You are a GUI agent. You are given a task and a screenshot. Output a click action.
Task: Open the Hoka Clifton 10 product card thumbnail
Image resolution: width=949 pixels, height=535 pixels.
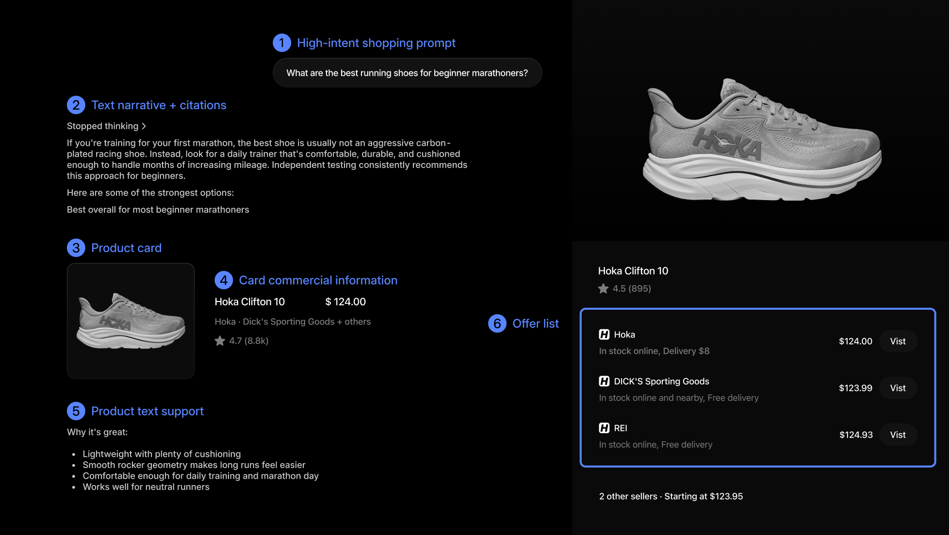131,321
